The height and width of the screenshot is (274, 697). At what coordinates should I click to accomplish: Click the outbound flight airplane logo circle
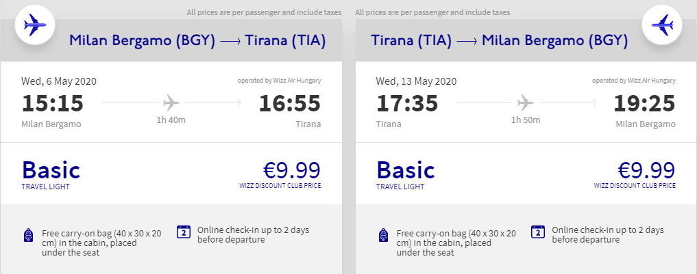pyautogui.click(x=34, y=26)
